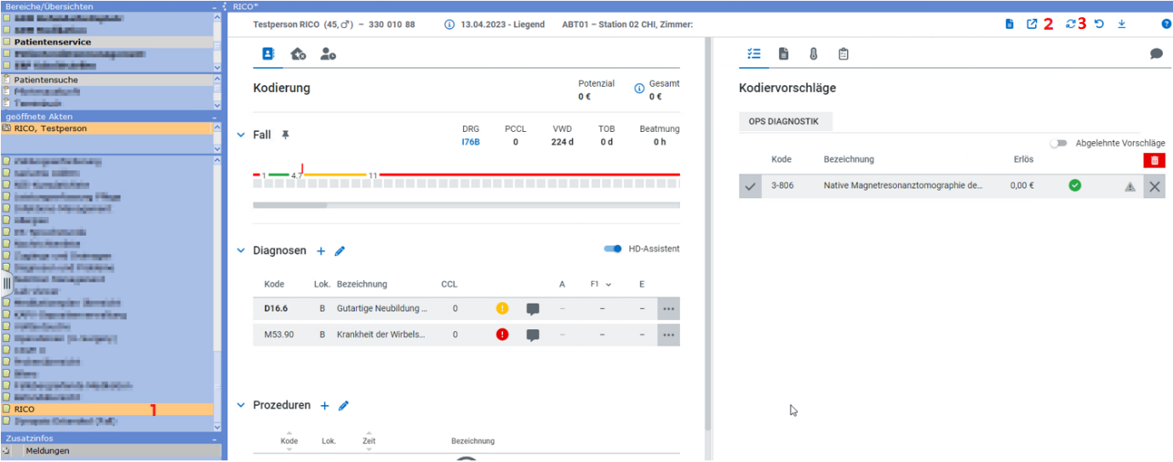Add a new procedure with plus icon
Screen dimensions: 1173x462
coord(324,406)
